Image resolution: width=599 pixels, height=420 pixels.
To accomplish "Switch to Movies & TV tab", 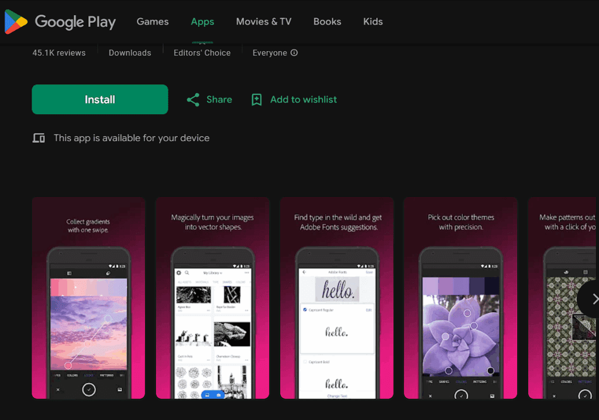I will point(263,22).
